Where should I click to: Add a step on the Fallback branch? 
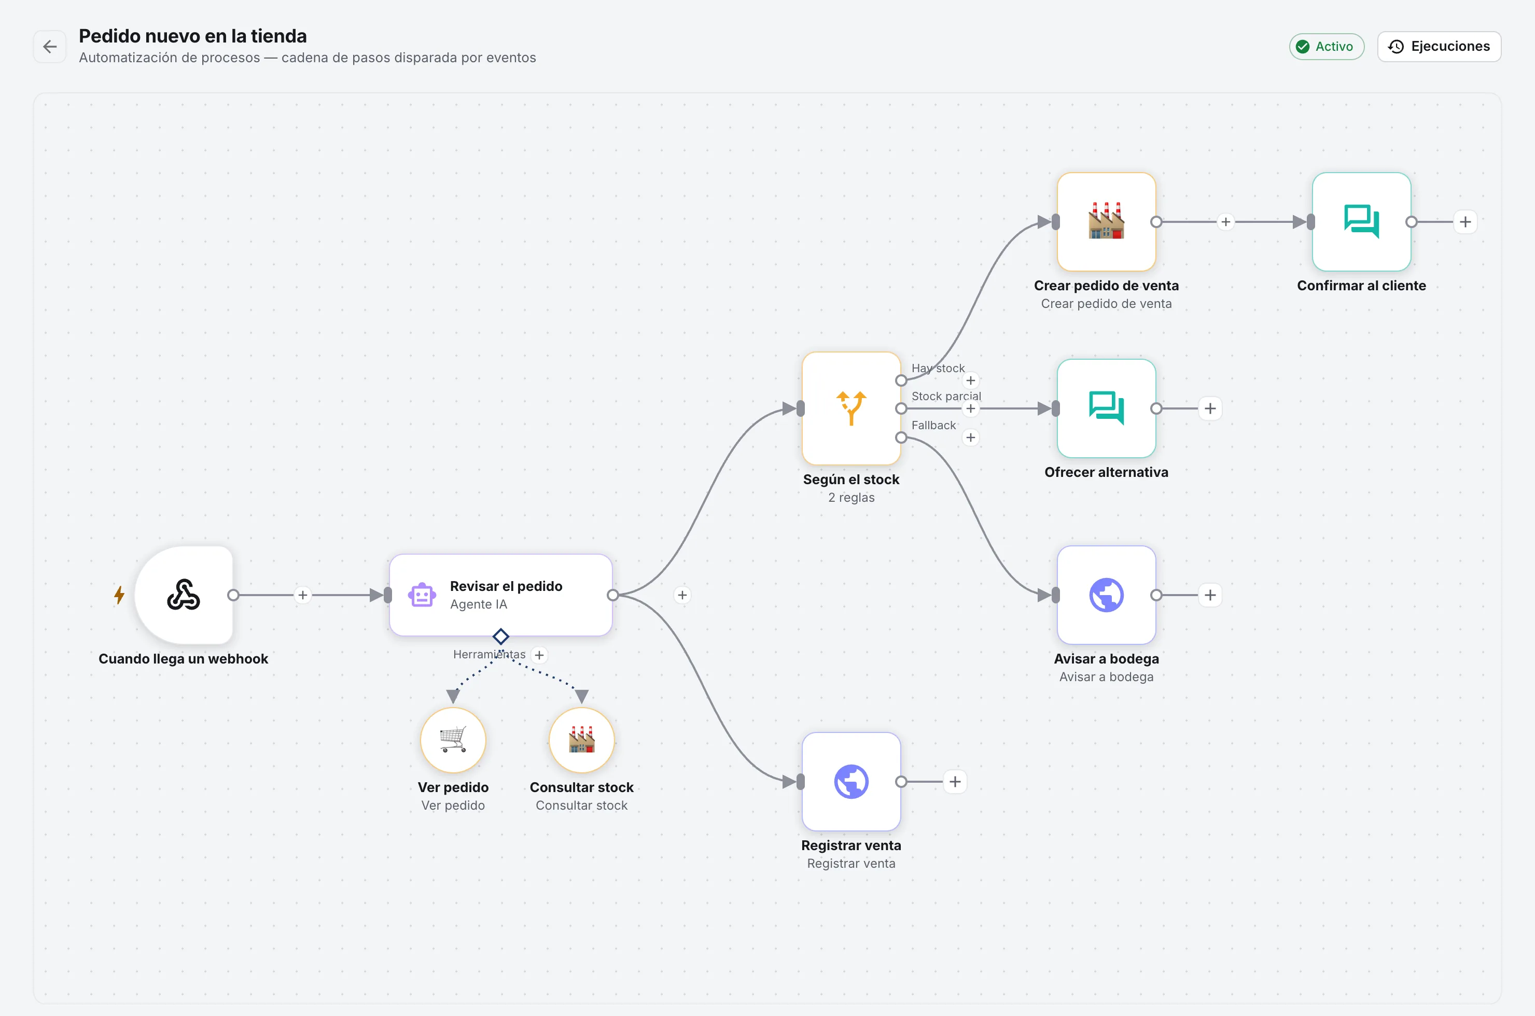click(x=970, y=438)
